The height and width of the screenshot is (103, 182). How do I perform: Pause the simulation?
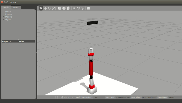[x=57, y=97]
